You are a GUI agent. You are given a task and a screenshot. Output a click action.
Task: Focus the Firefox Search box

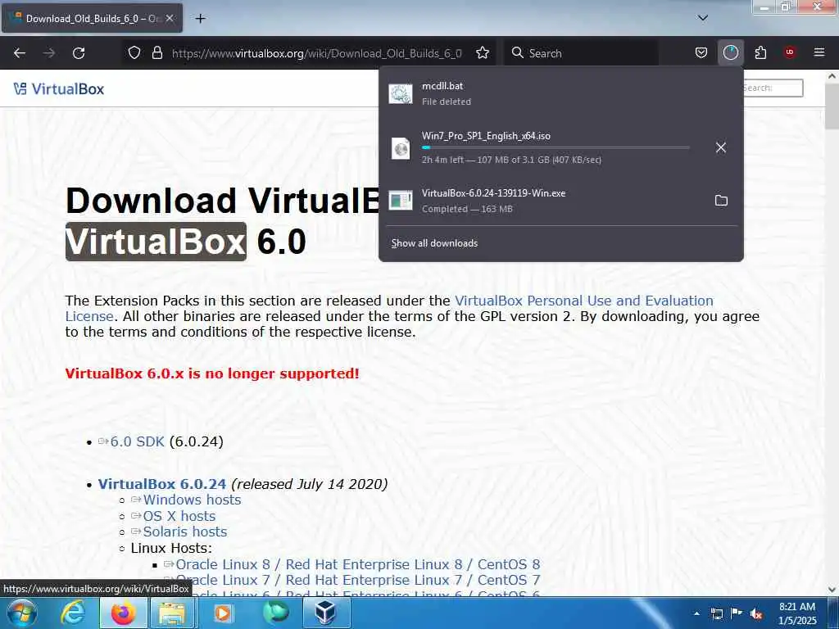point(583,53)
